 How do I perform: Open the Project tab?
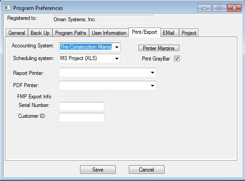point(189,33)
